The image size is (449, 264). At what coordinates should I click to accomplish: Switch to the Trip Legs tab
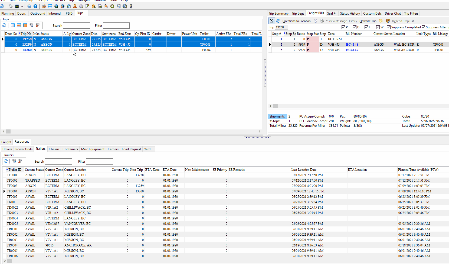coord(298,14)
